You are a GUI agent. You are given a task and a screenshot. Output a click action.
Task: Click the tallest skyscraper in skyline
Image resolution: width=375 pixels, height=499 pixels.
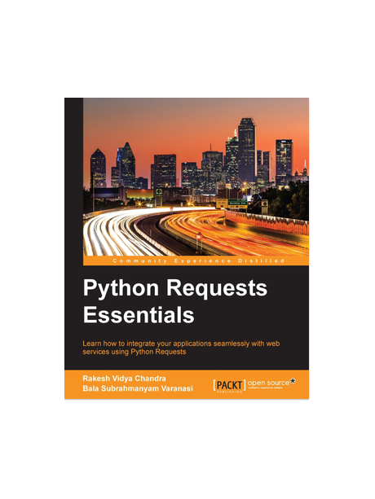(246, 151)
